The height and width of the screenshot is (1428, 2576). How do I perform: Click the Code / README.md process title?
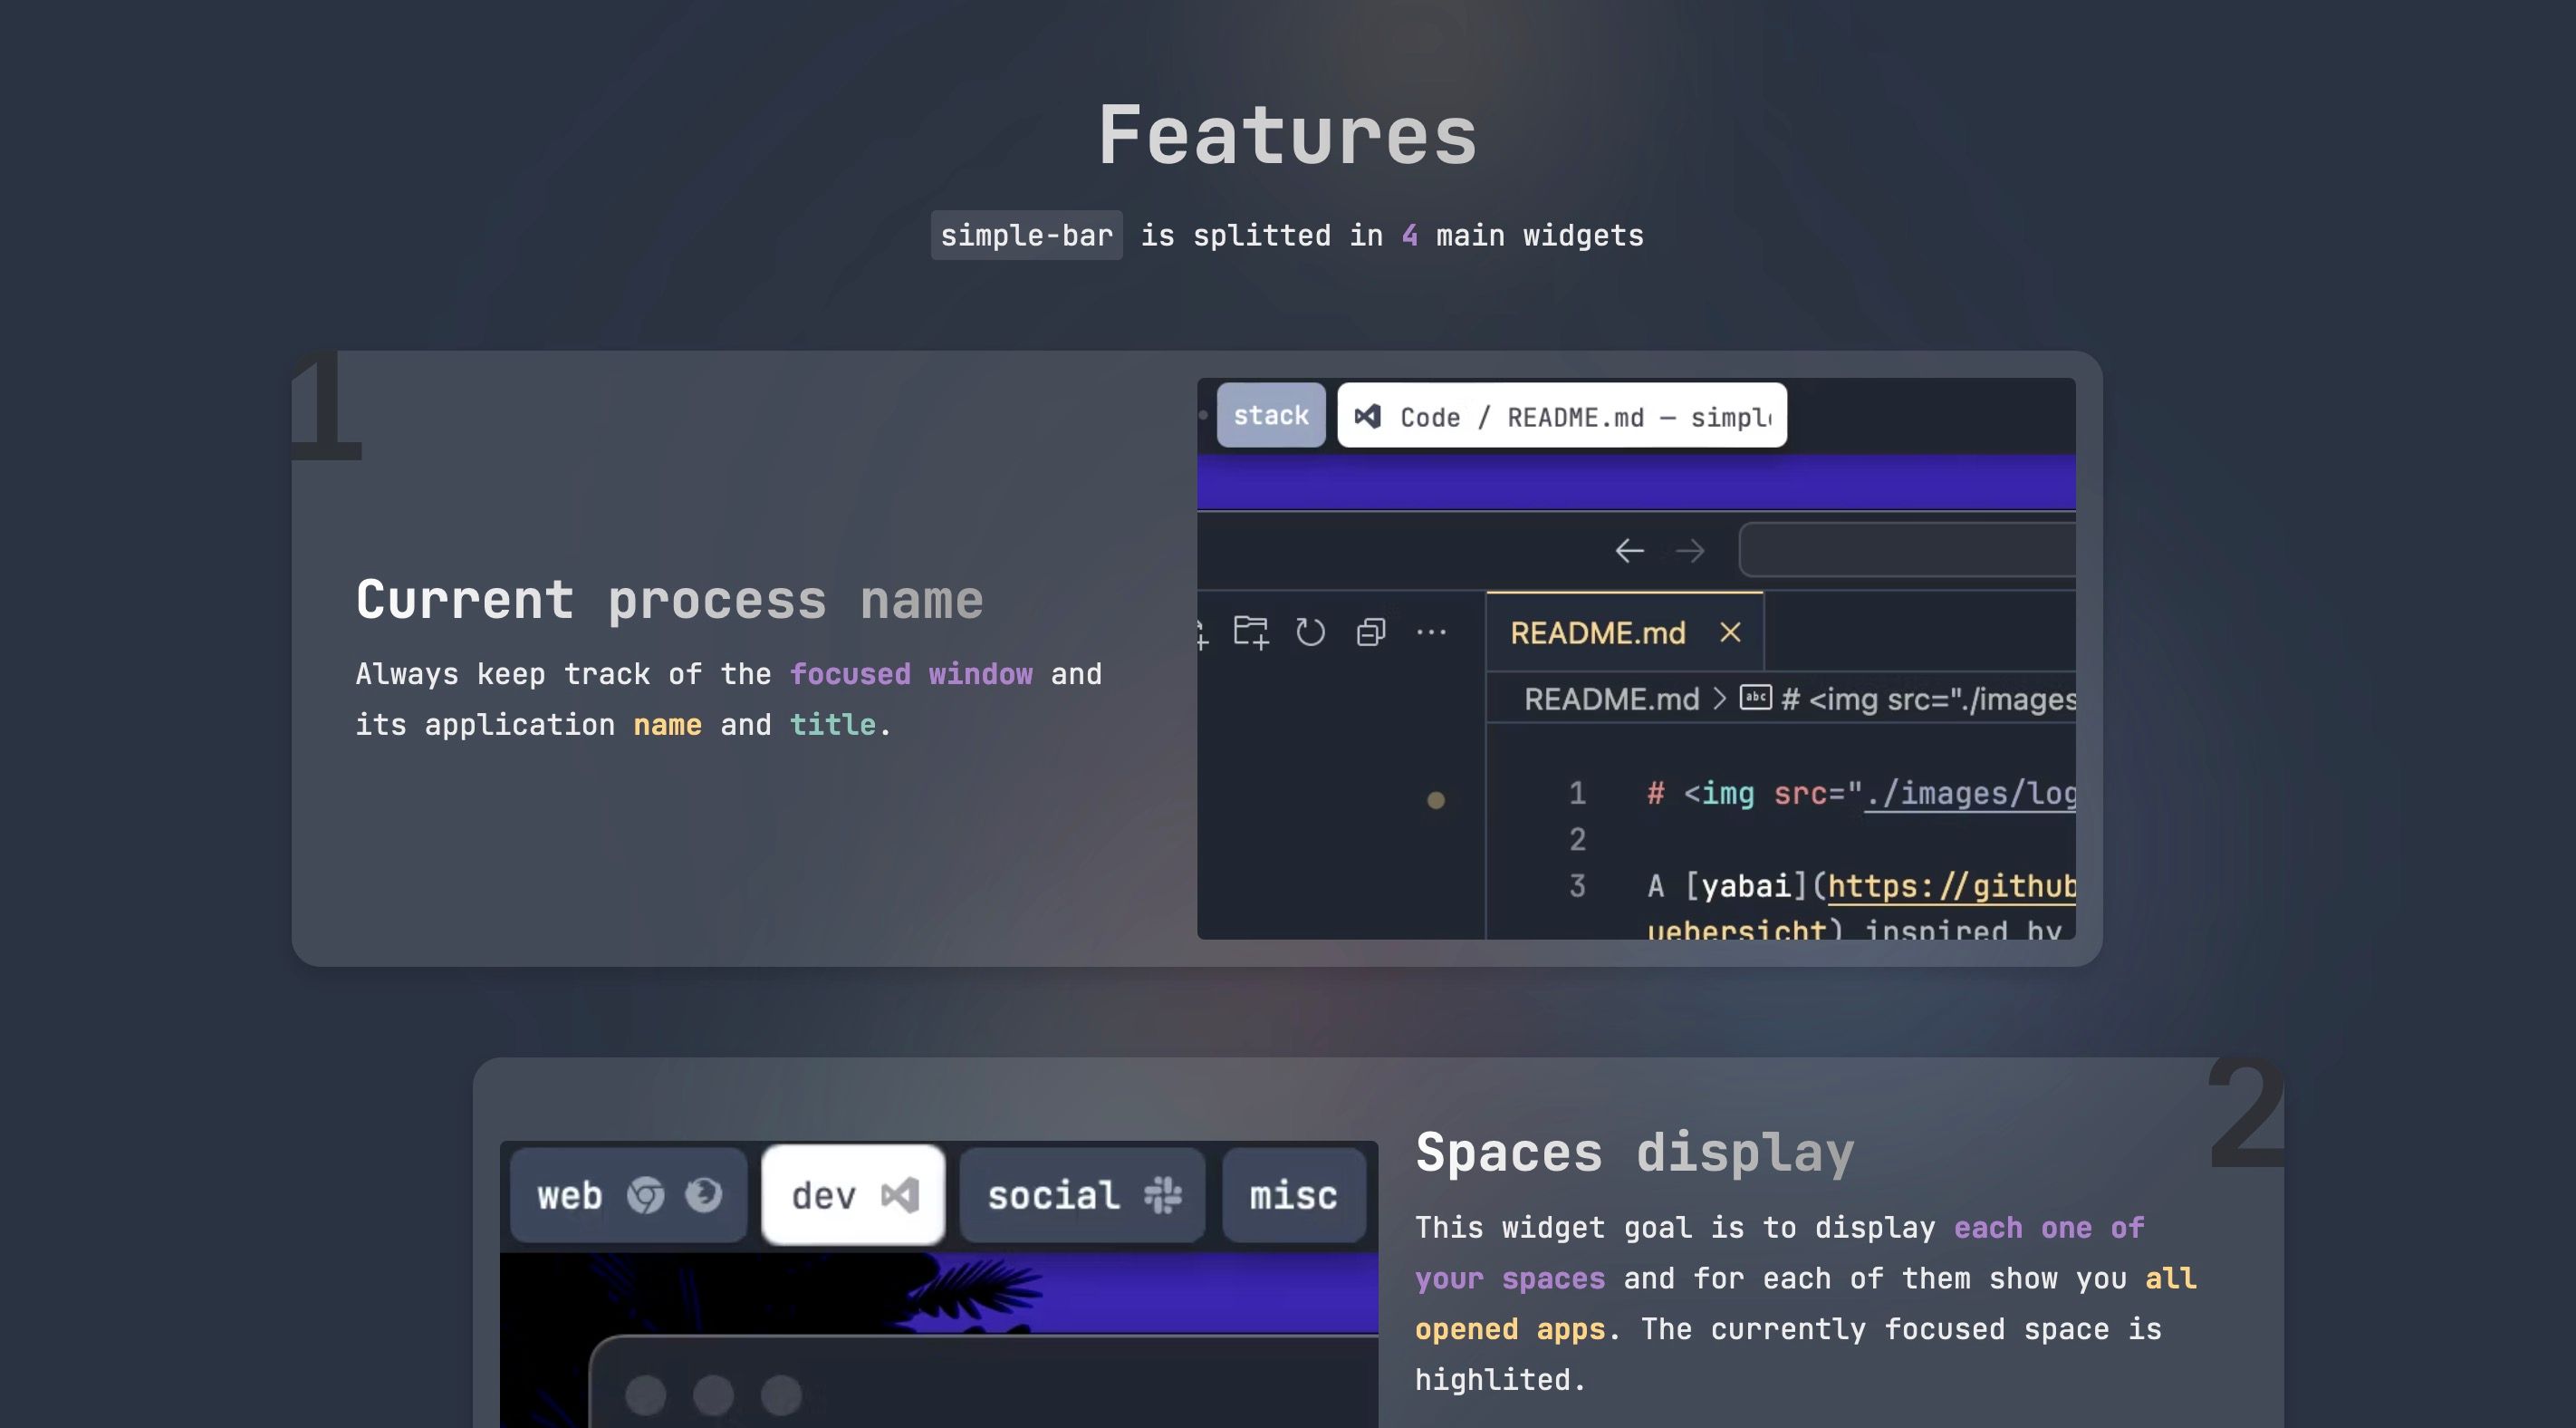pos(1585,418)
